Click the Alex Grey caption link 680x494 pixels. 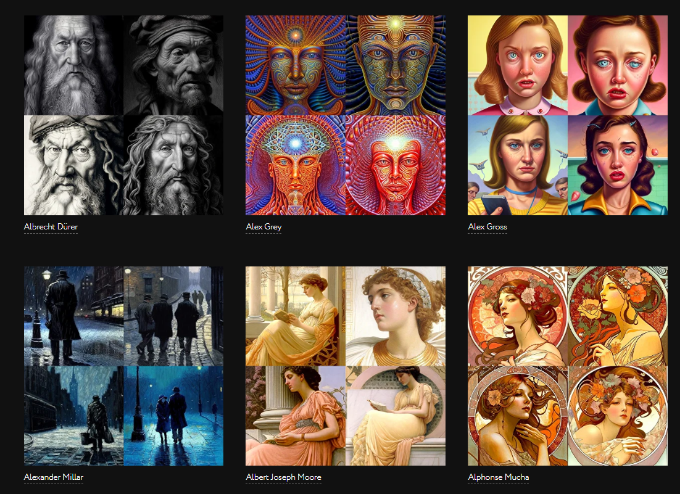point(263,226)
